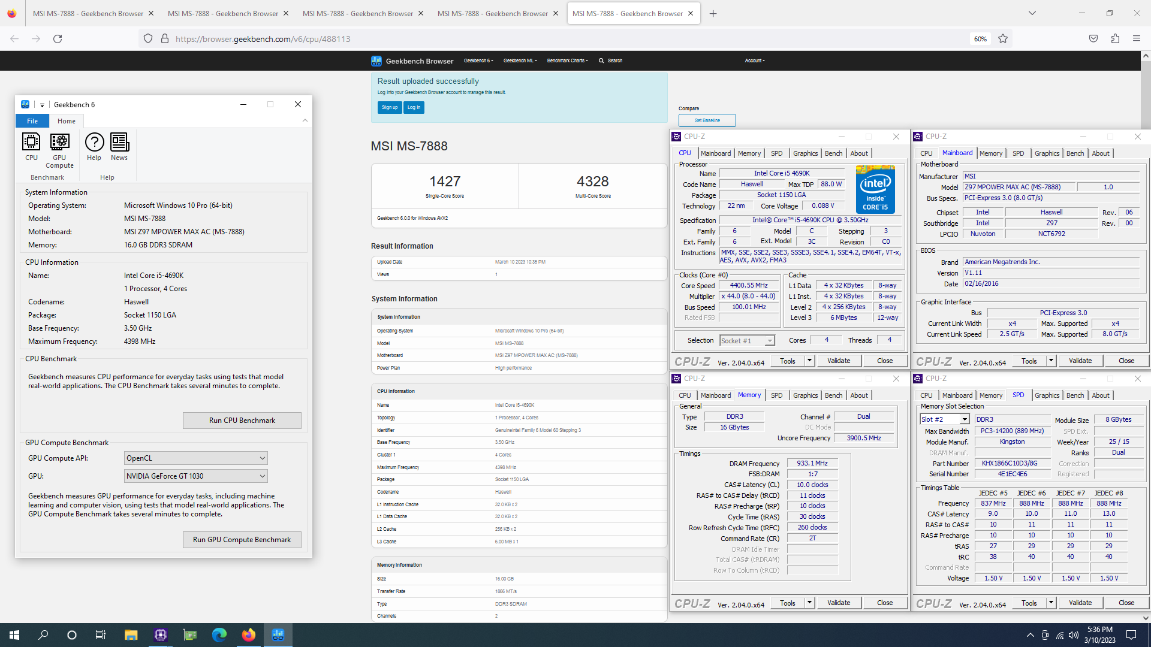Open a new Firefox tab

[713, 13]
